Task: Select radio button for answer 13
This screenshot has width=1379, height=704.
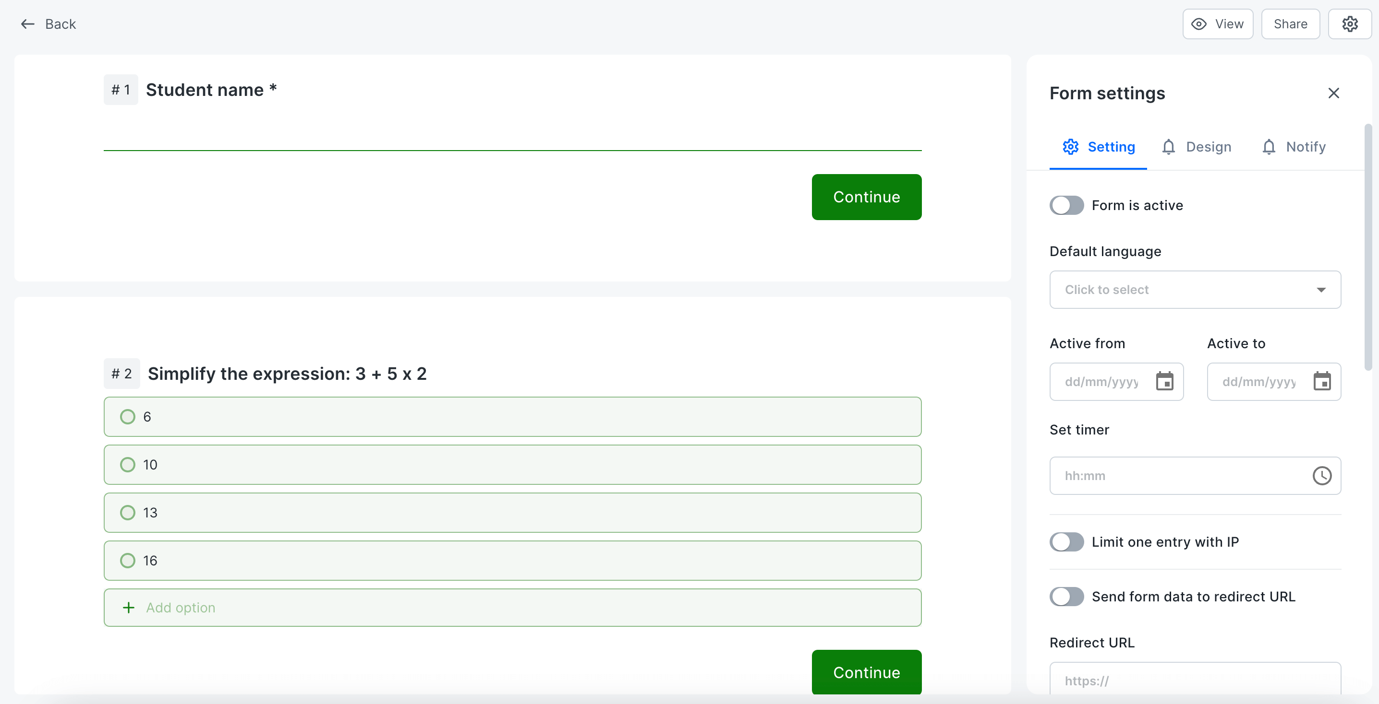Action: point(128,512)
